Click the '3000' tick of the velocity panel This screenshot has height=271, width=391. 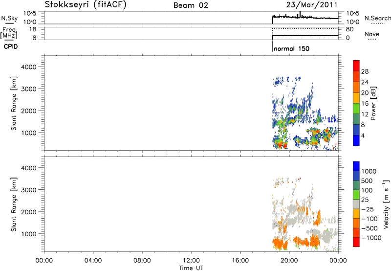click(29, 190)
